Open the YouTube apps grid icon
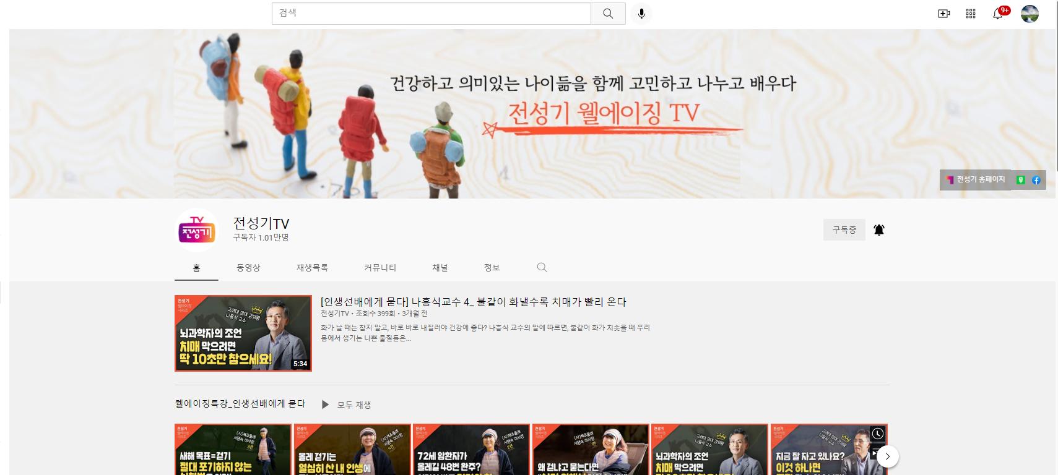This screenshot has width=1058, height=475. tap(971, 14)
